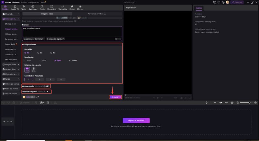Open the Efectos tool
The height and width of the screenshot is (141, 259).
pos(80,8)
